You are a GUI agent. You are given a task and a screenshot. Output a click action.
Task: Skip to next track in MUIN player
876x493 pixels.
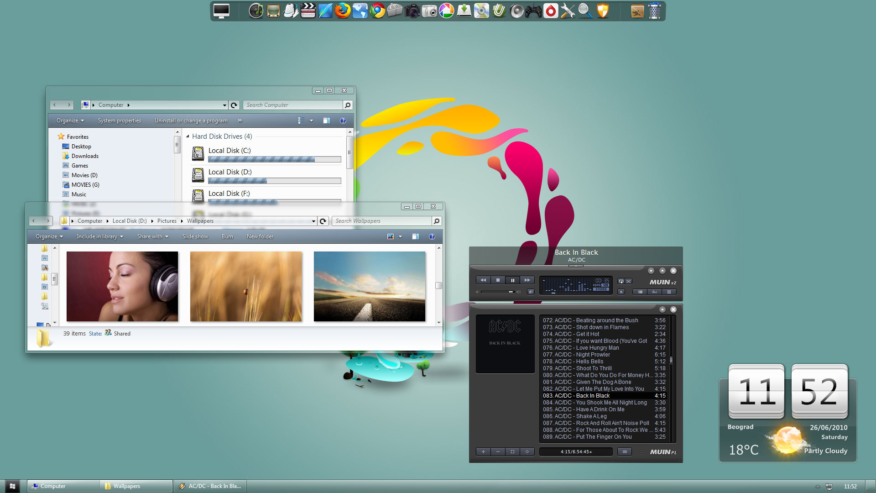click(527, 280)
